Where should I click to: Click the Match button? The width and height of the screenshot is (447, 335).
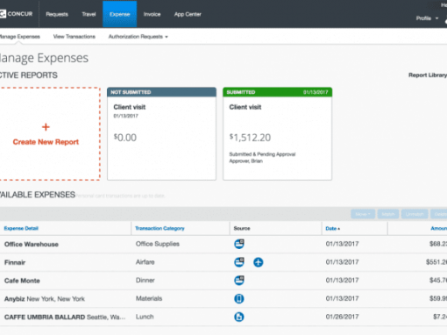[388, 214]
